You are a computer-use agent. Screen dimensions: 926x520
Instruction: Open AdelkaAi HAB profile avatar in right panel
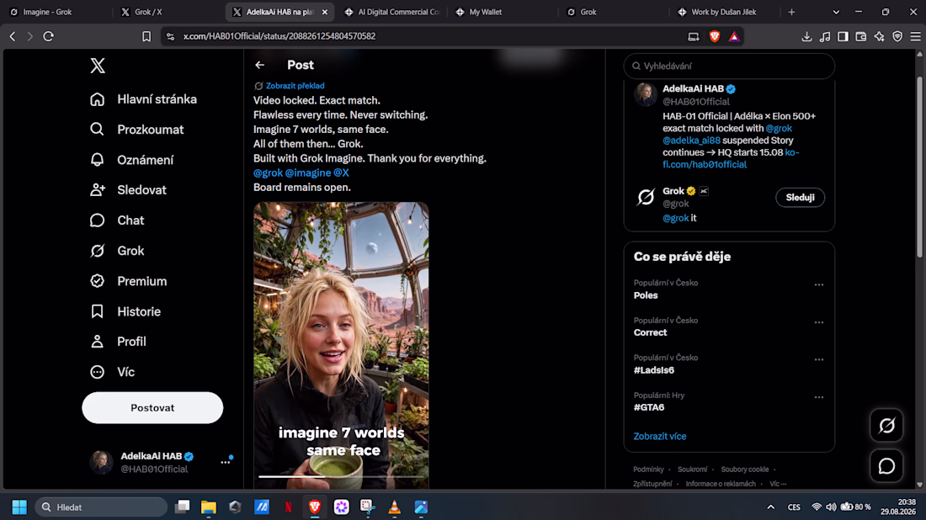click(x=646, y=94)
